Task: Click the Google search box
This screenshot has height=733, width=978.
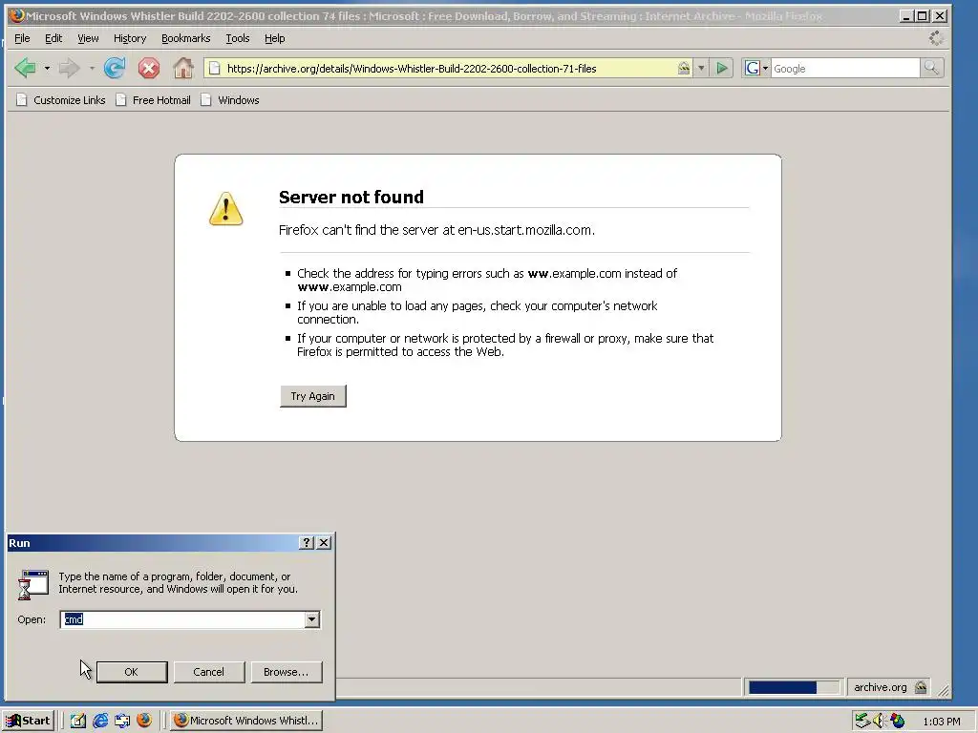Action: pos(845,68)
